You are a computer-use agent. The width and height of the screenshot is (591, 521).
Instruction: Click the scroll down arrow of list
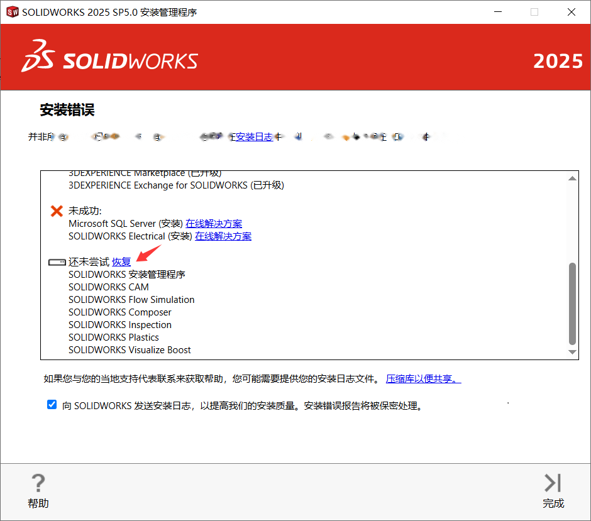572,352
